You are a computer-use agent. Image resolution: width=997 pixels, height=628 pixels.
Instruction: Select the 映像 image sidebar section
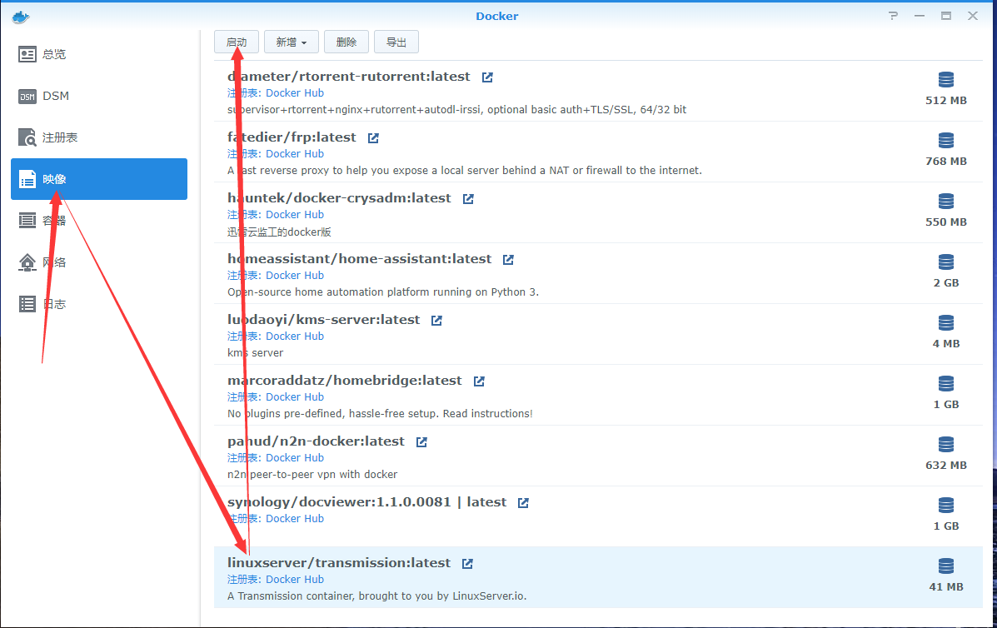point(99,179)
